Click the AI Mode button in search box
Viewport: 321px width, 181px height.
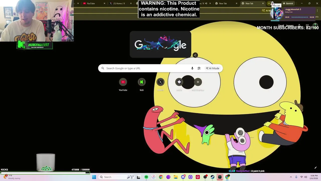tap(213, 68)
